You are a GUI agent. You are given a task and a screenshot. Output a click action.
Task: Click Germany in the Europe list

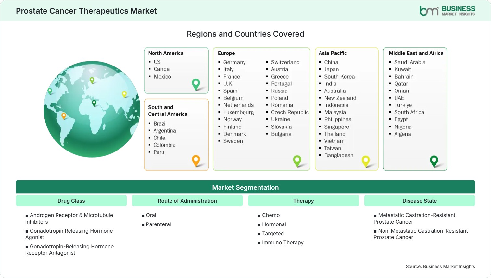click(234, 62)
